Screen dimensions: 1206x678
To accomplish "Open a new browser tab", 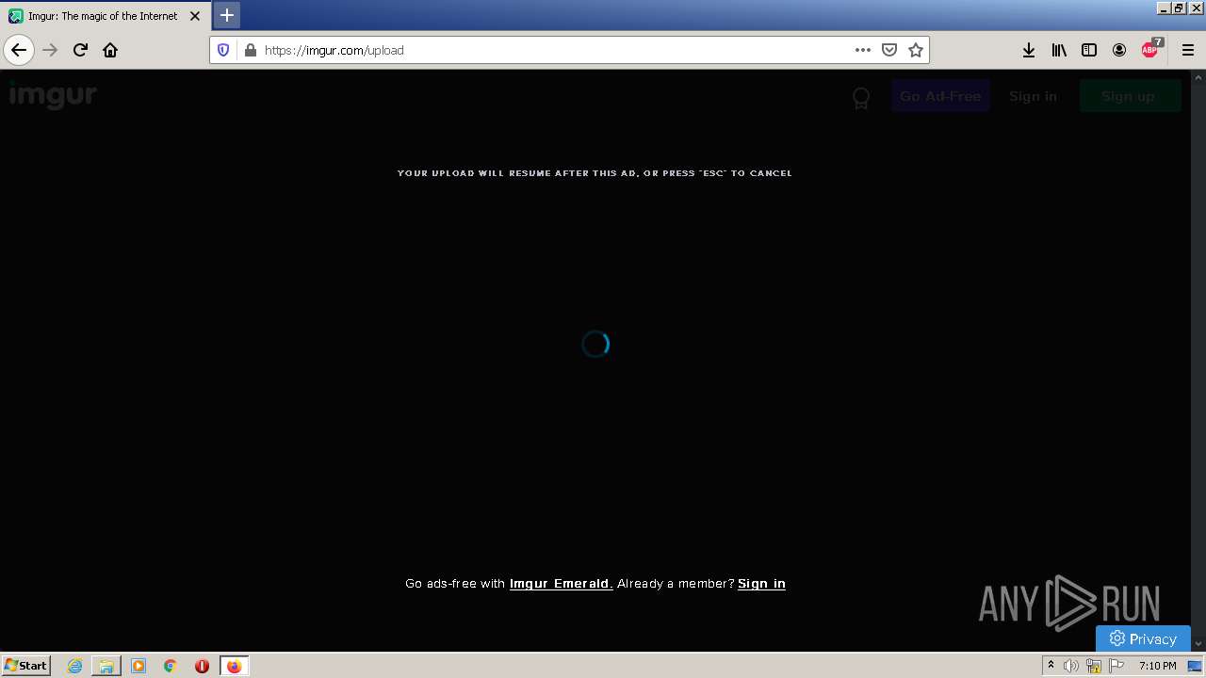I will [227, 15].
